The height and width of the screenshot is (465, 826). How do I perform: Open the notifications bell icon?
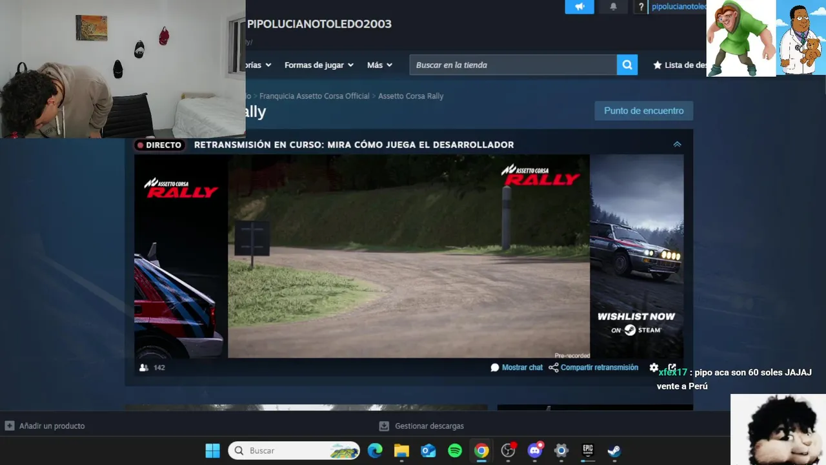pos(613,6)
